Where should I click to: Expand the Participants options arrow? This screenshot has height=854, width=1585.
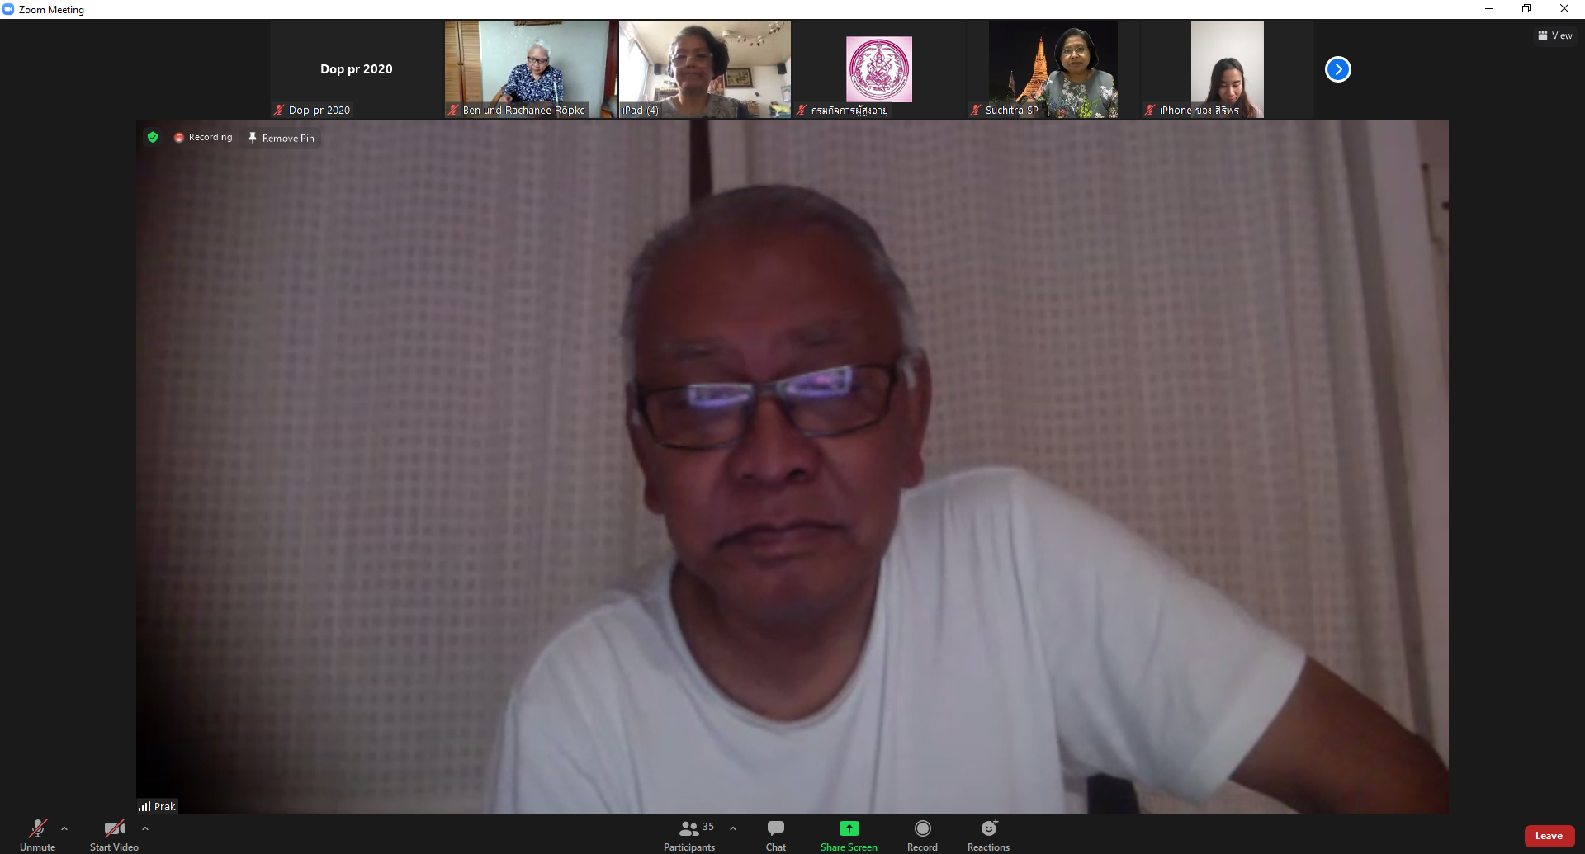point(733,828)
